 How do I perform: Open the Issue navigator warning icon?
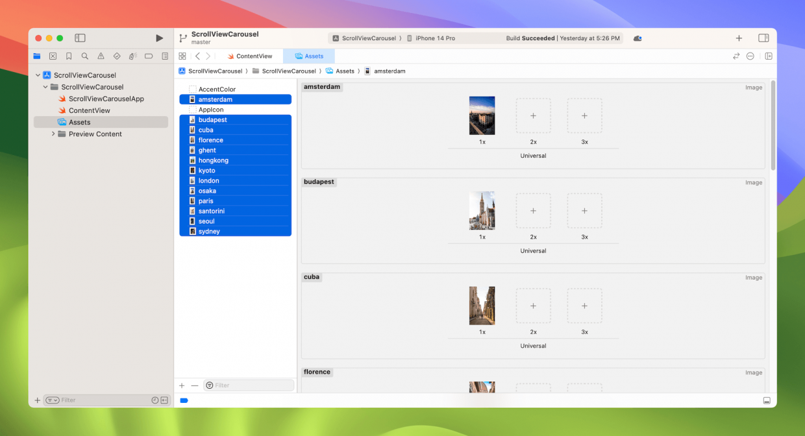tap(101, 56)
